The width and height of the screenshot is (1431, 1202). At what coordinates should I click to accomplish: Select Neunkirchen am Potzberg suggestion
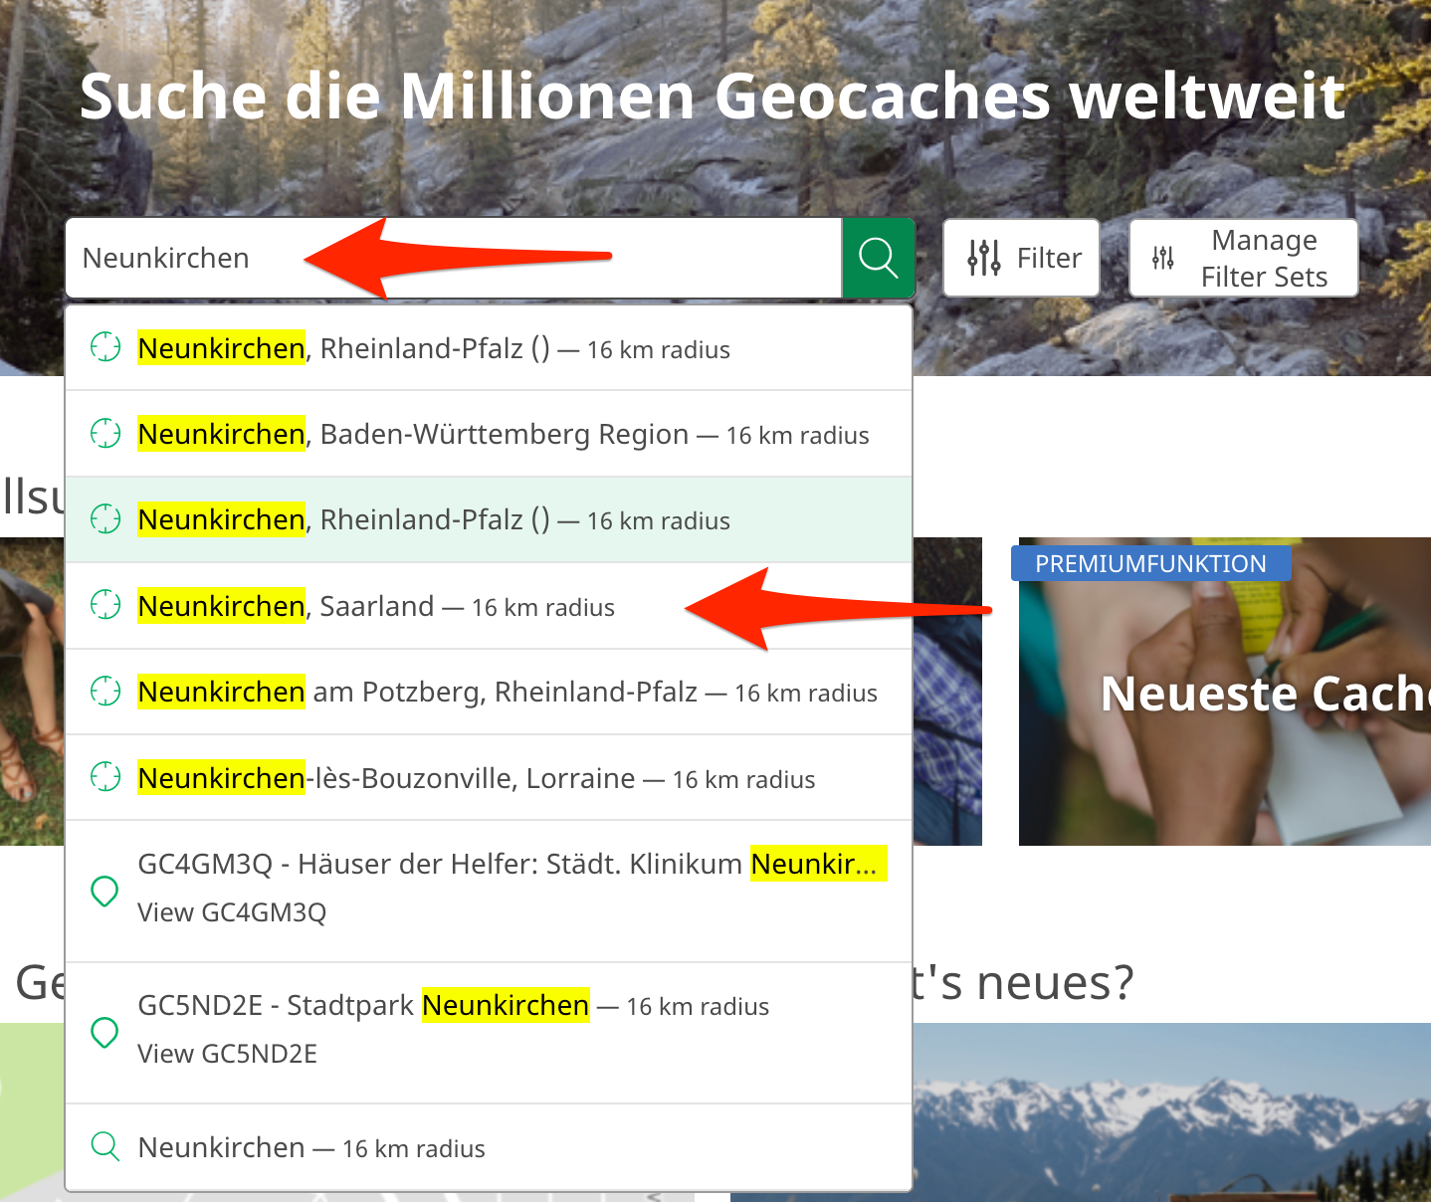point(489,692)
